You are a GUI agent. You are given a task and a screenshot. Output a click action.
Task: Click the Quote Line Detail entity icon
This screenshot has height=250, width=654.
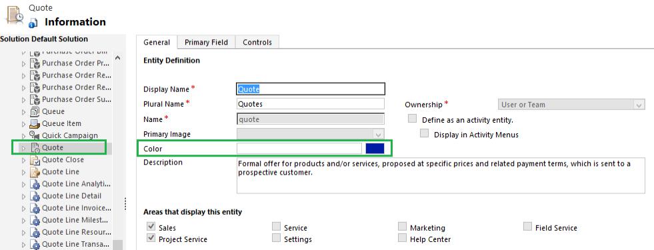35,196
